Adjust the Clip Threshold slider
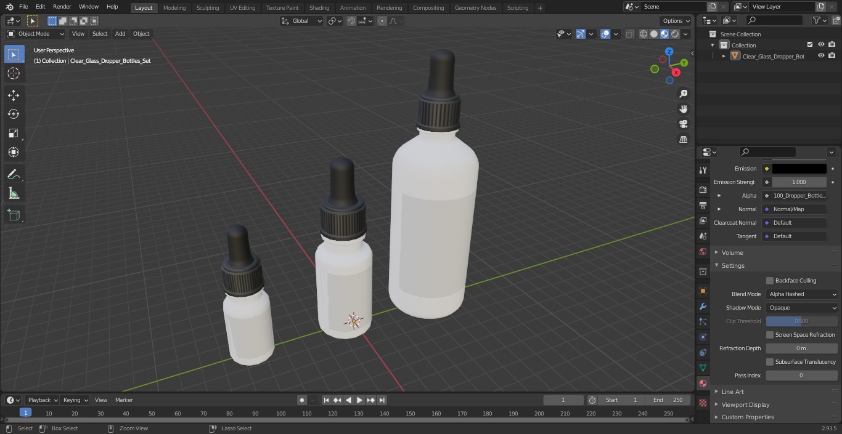The height and width of the screenshot is (434, 842). coord(802,321)
